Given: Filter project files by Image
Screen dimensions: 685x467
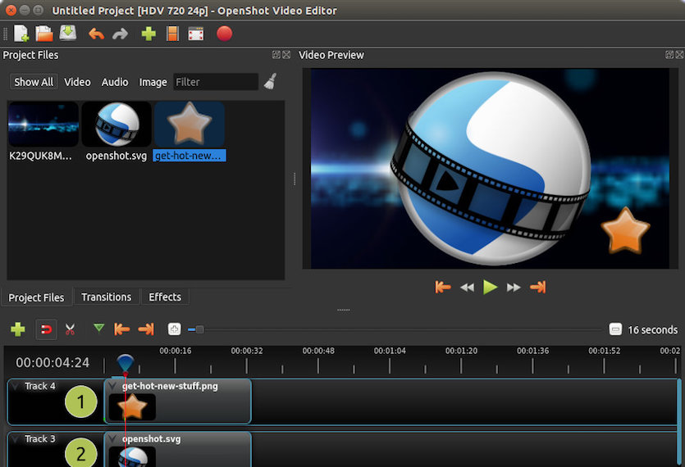Looking at the screenshot, I should coord(153,82).
